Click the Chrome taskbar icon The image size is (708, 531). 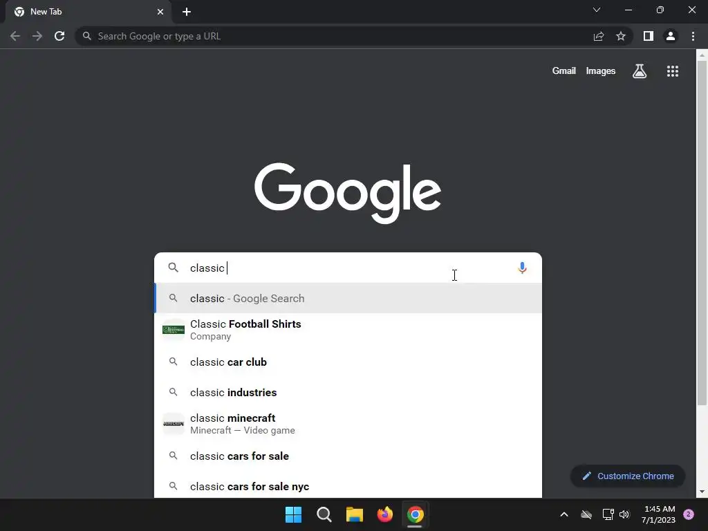coord(415,514)
